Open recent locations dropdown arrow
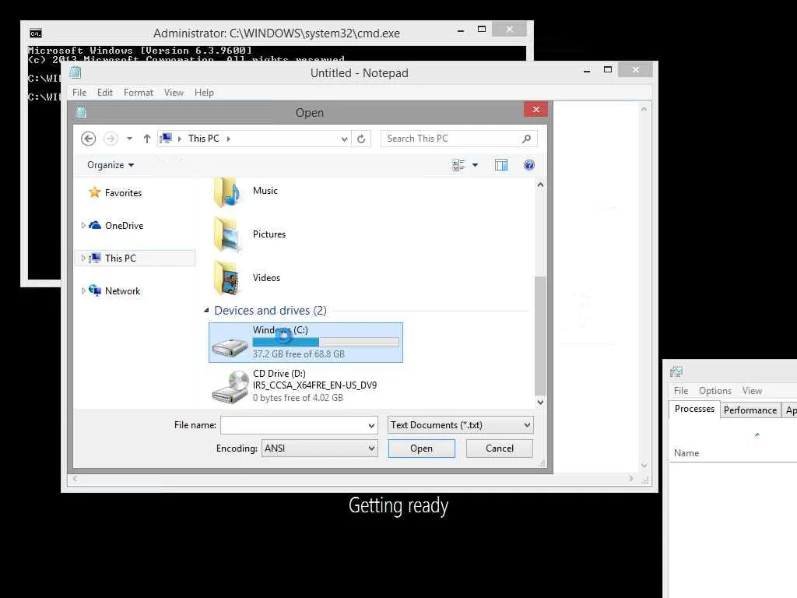The width and height of the screenshot is (797, 598). (130, 139)
